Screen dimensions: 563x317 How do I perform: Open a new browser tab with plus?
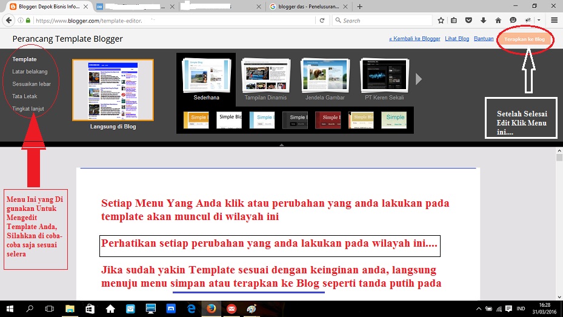[360, 7]
